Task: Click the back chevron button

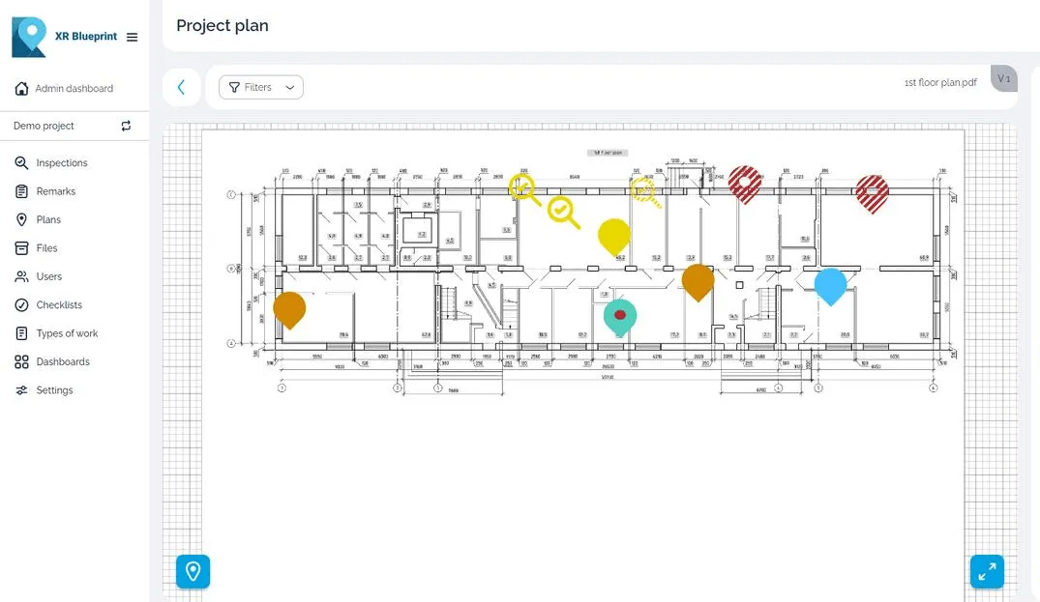Action: point(181,87)
